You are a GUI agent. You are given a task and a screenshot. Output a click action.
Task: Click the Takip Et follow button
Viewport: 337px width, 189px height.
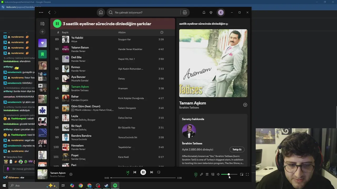point(237,149)
